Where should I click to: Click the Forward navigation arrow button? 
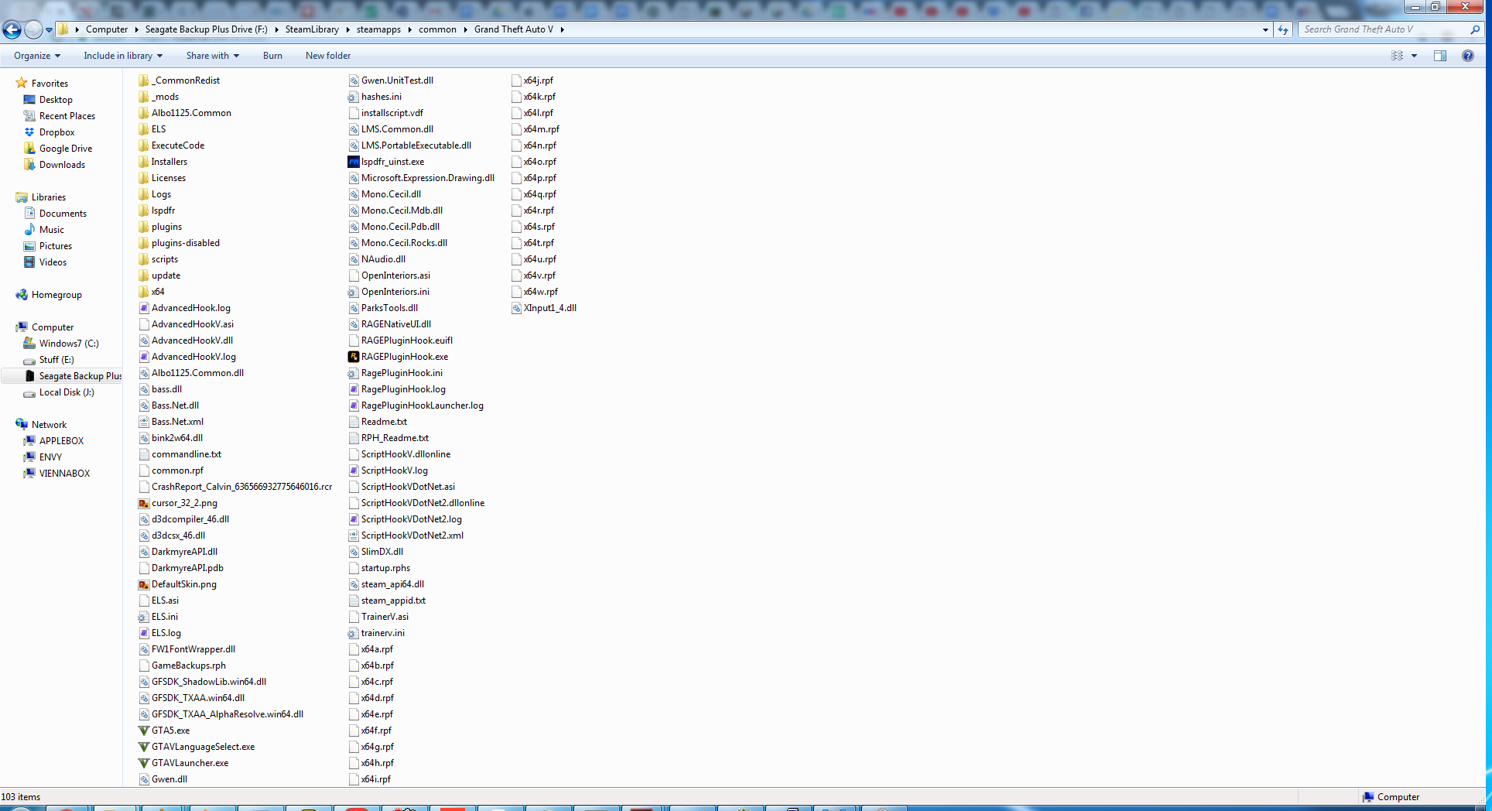click(x=33, y=29)
